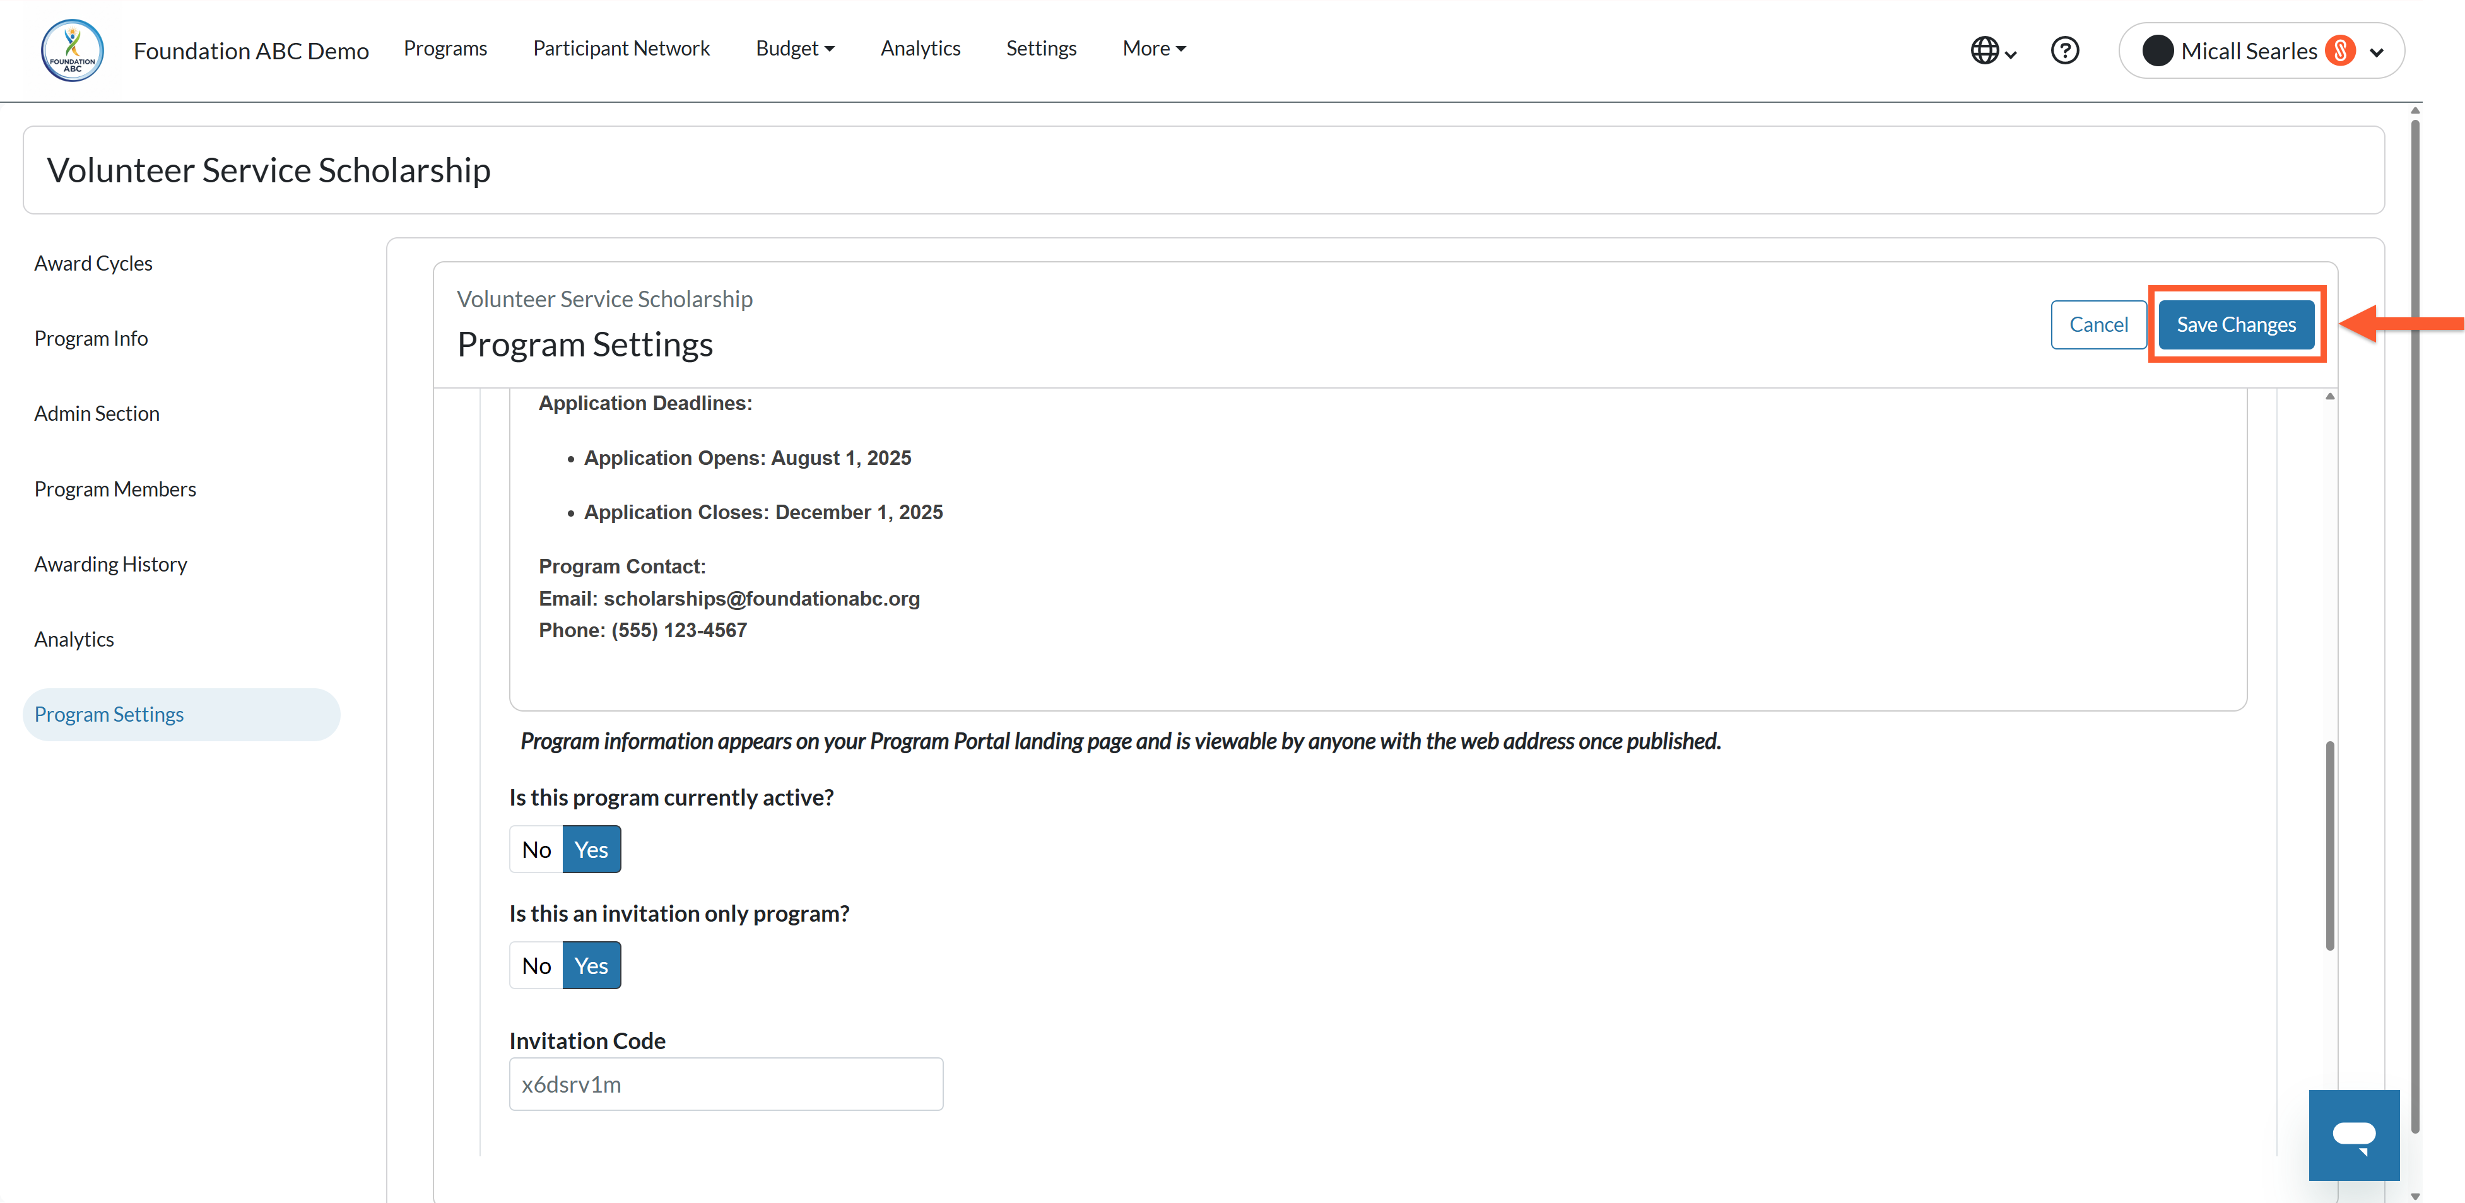Click the Cancel button
The height and width of the screenshot is (1203, 2465).
tap(2098, 324)
